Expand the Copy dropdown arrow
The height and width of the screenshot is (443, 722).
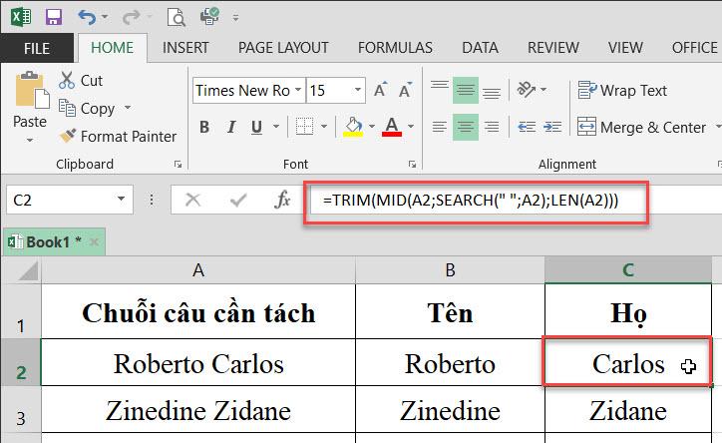pyautogui.click(x=128, y=108)
